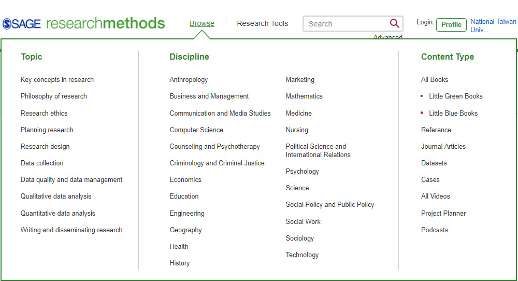
Task: Select Computer Science discipline
Action: pos(196,130)
